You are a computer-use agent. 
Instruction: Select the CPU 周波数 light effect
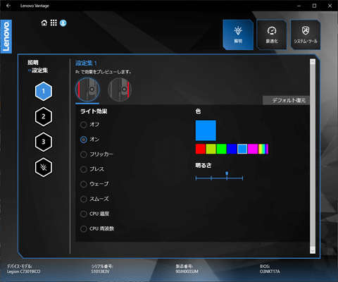pyautogui.click(x=97, y=228)
